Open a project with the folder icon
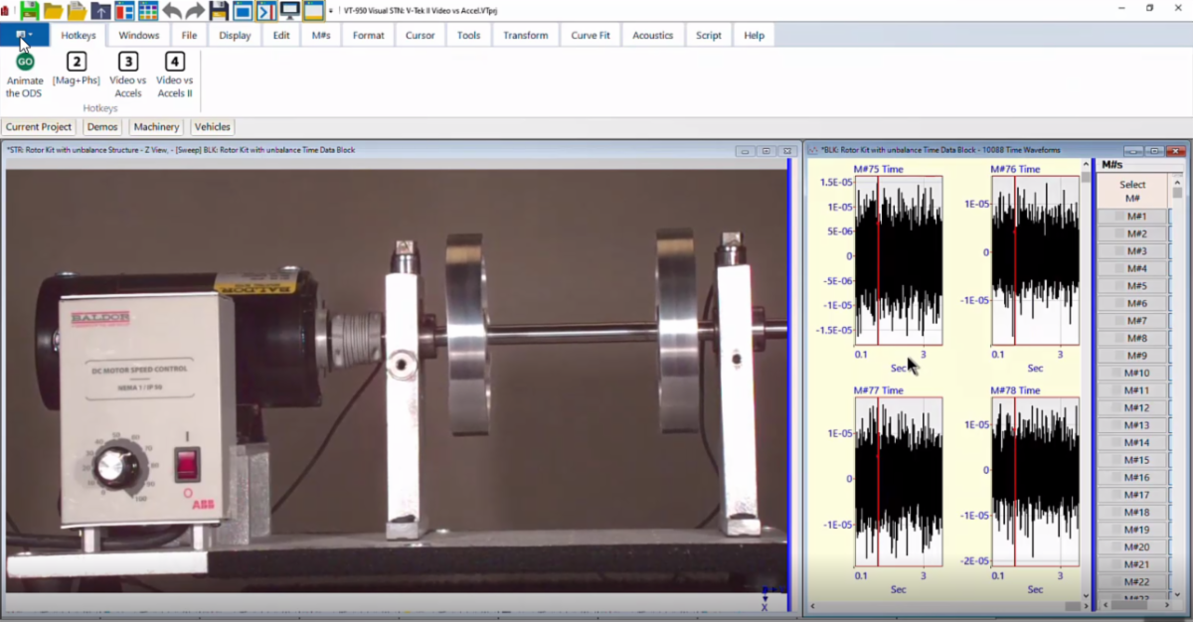 tap(55, 12)
